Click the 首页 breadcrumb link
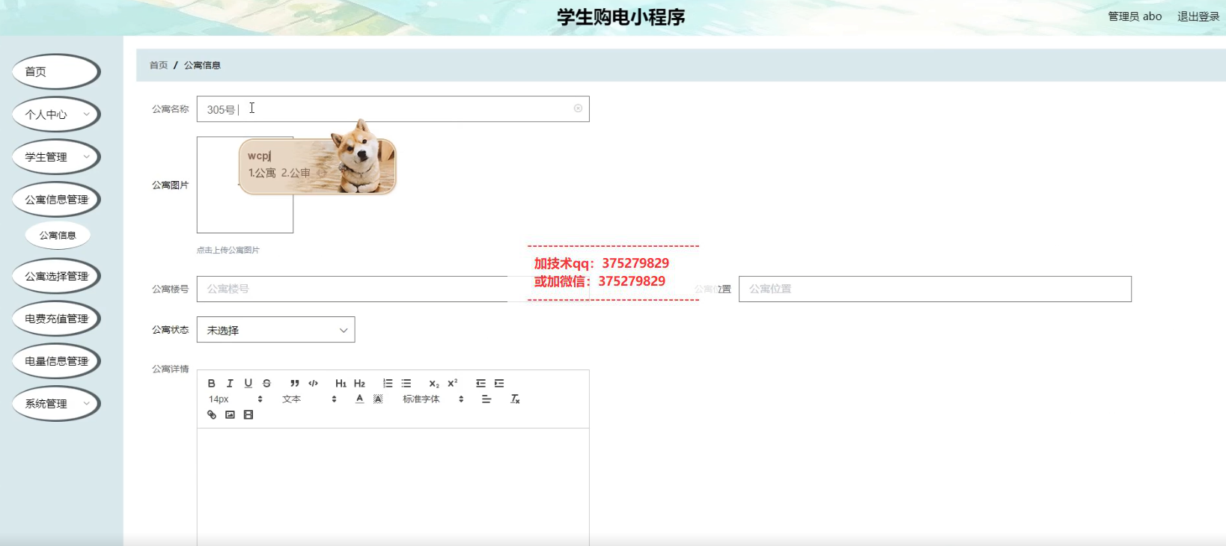 (x=159, y=65)
